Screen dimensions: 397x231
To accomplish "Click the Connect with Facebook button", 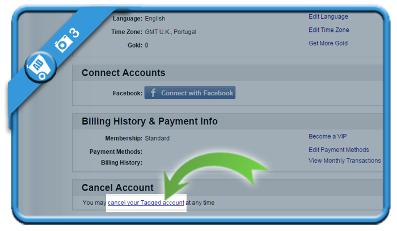I will (x=190, y=93).
